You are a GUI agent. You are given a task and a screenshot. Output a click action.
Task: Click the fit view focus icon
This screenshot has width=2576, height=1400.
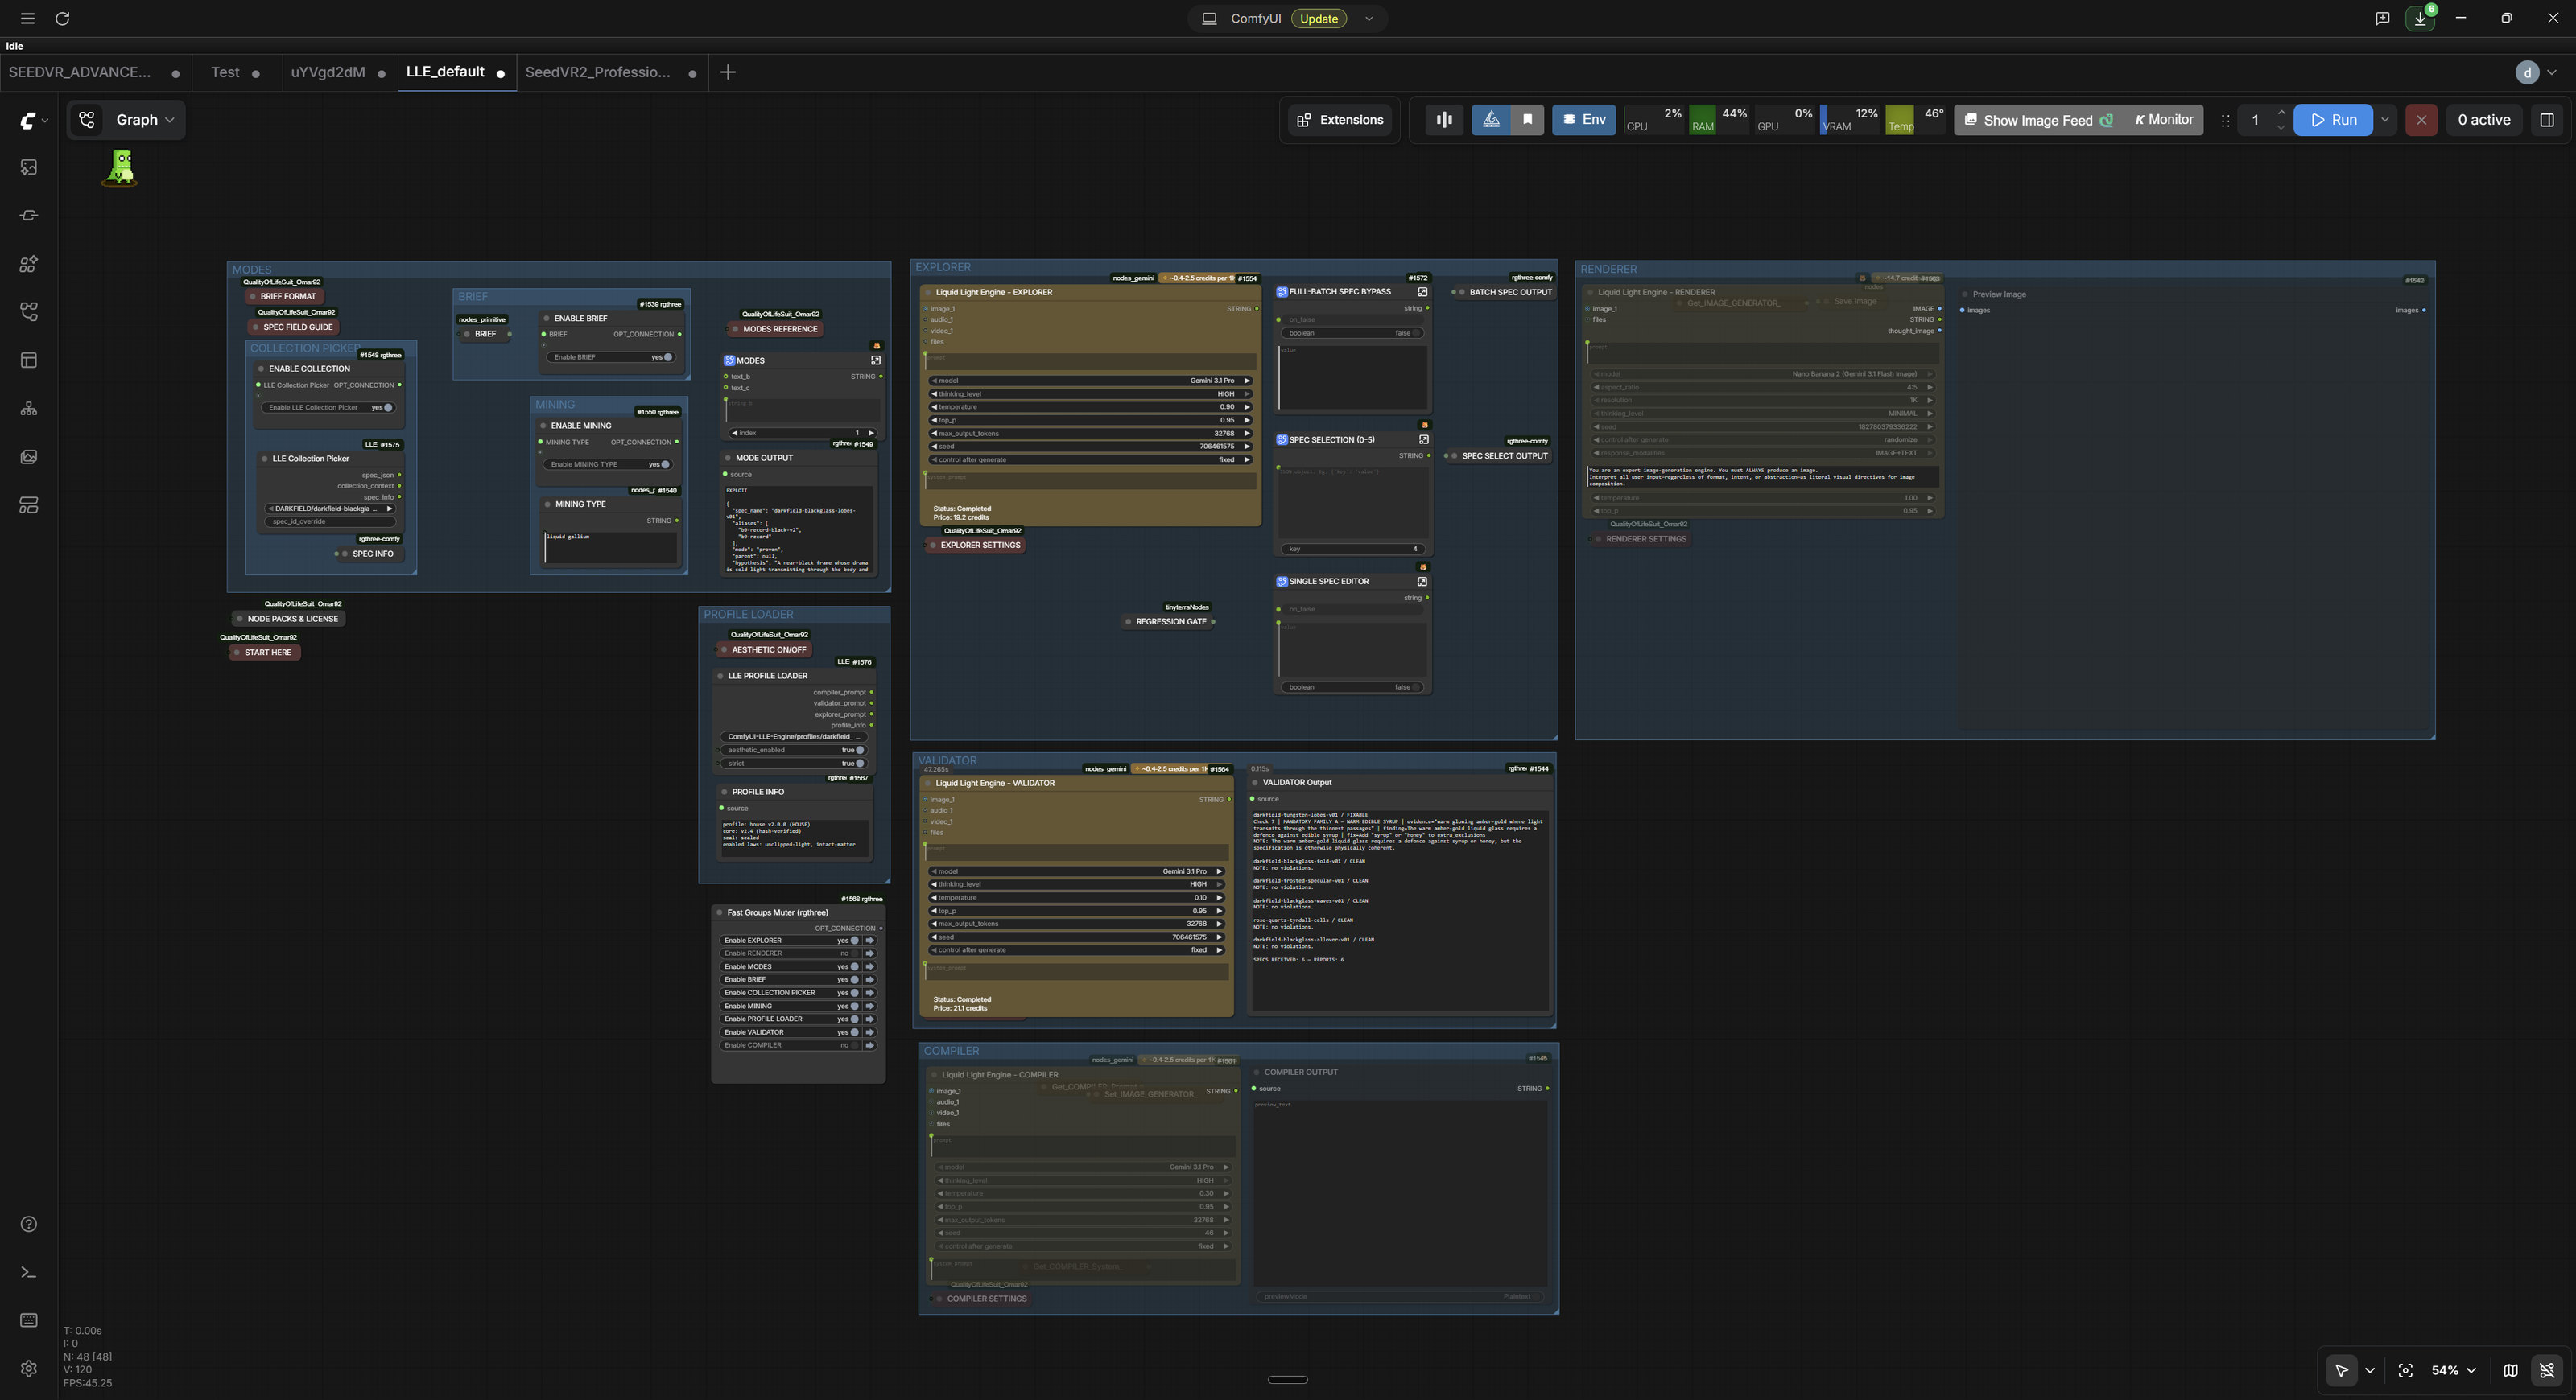click(x=2405, y=1370)
